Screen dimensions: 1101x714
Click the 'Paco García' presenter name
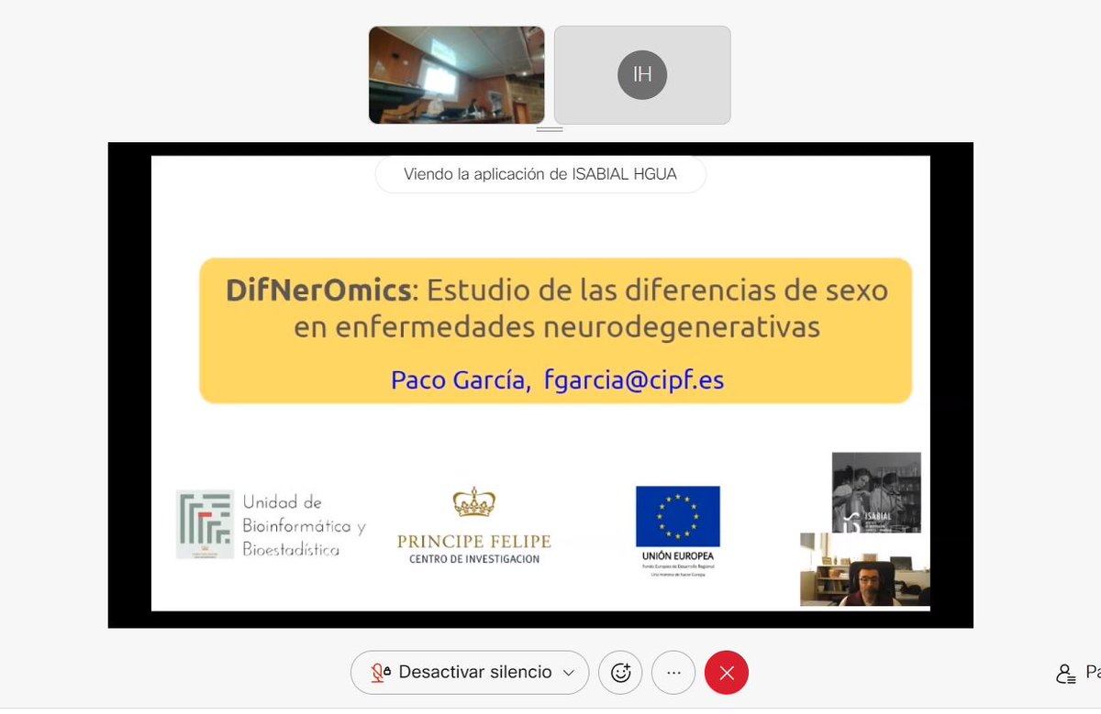tap(461, 379)
